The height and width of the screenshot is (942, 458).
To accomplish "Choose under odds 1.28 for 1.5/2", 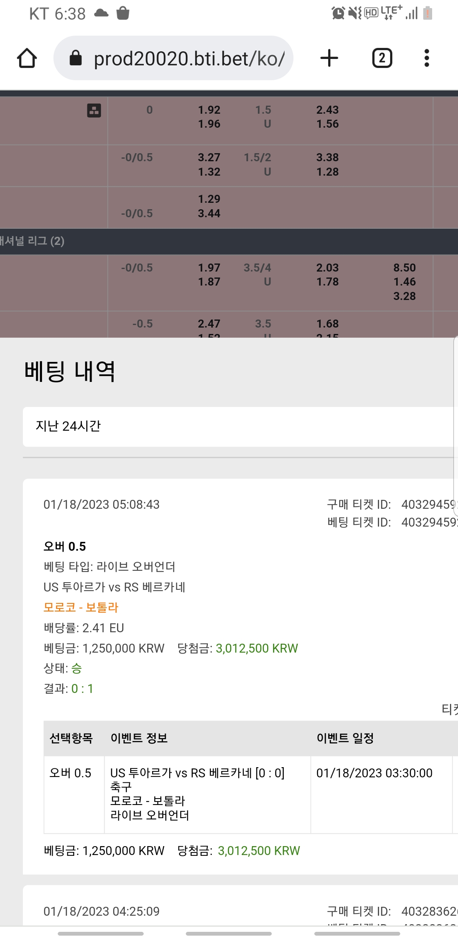I will pyautogui.click(x=327, y=172).
